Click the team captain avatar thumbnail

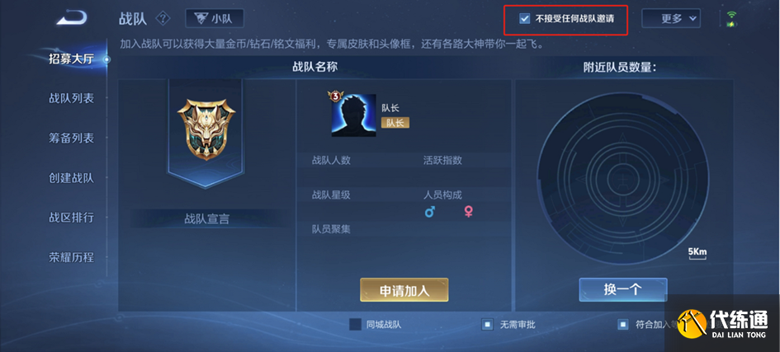(354, 115)
